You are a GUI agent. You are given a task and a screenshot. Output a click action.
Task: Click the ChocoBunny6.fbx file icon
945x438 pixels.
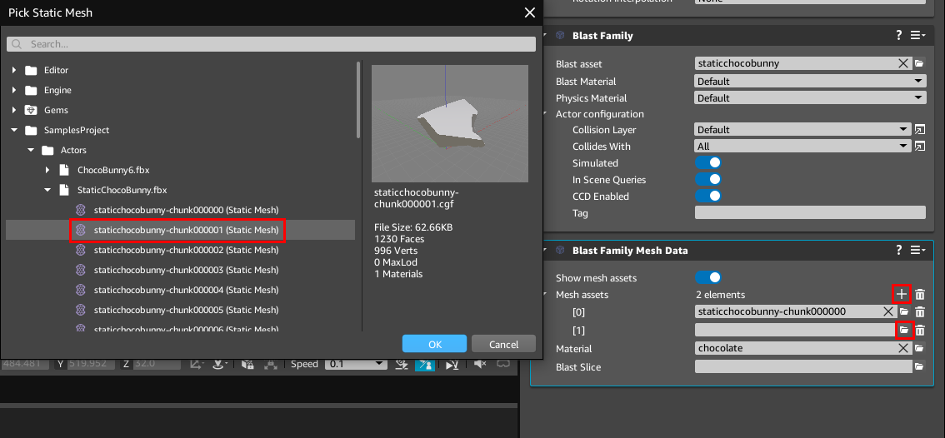pos(64,170)
